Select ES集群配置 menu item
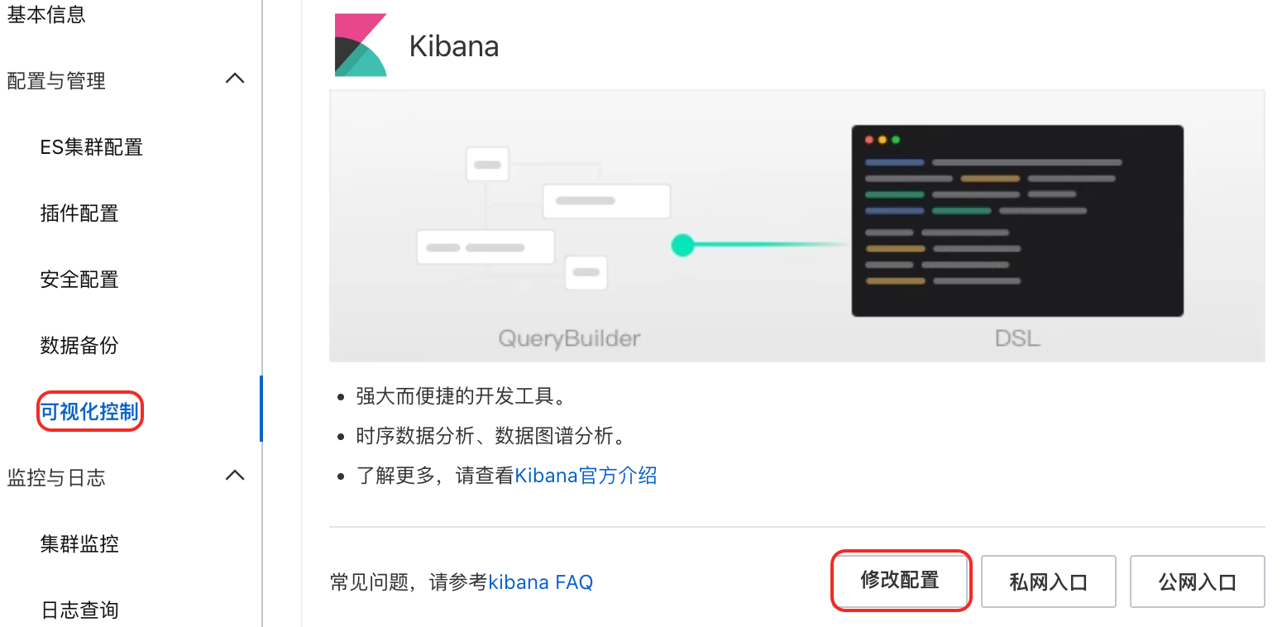The image size is (1282, 627). click(92, 147)
